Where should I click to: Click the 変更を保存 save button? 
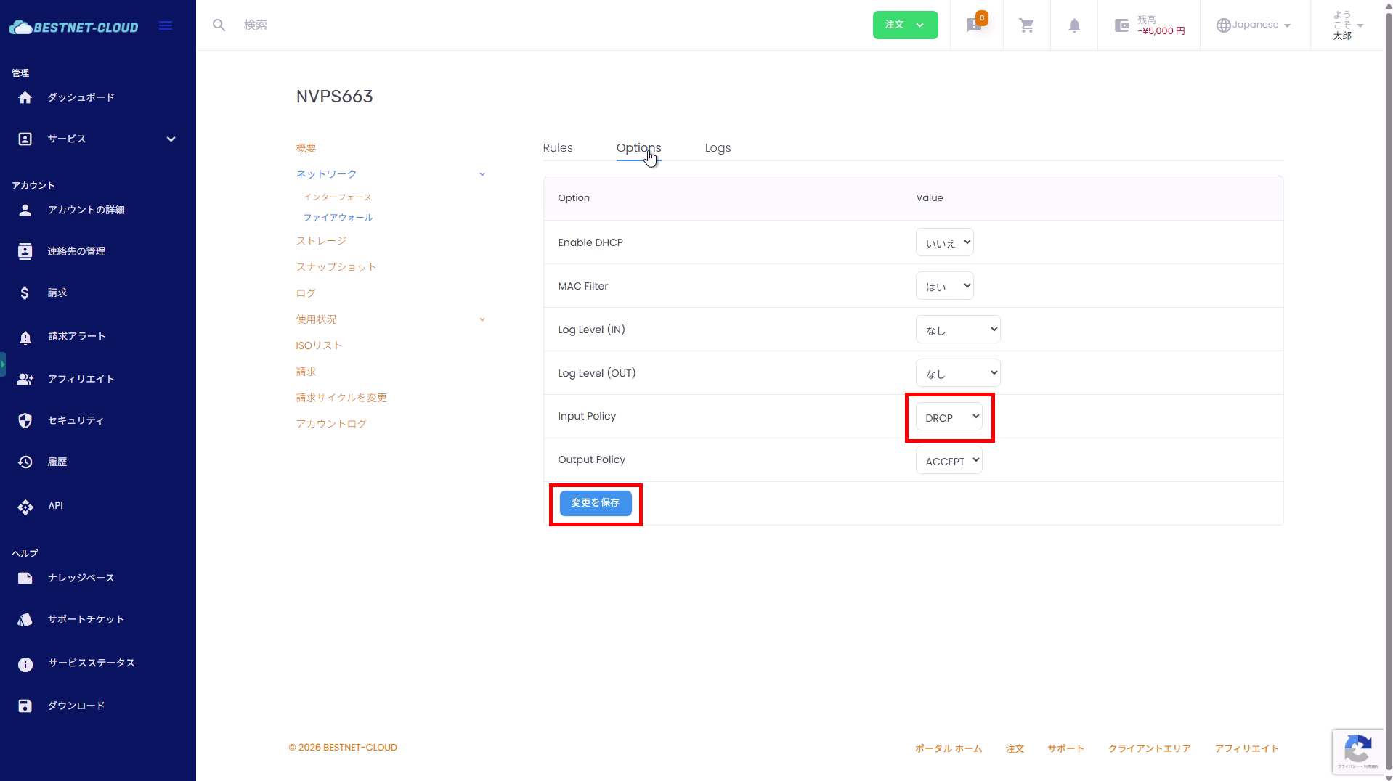tap(595, 503)
